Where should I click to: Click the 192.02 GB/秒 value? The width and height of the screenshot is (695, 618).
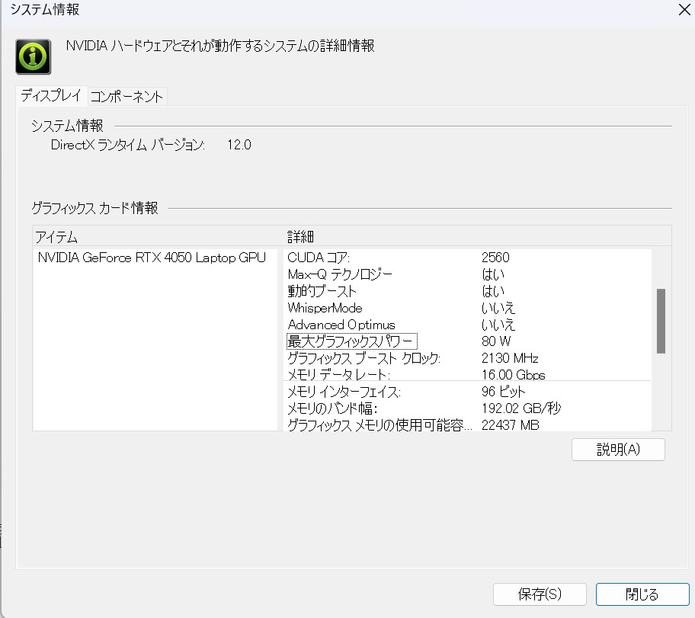tap(521, 408)
